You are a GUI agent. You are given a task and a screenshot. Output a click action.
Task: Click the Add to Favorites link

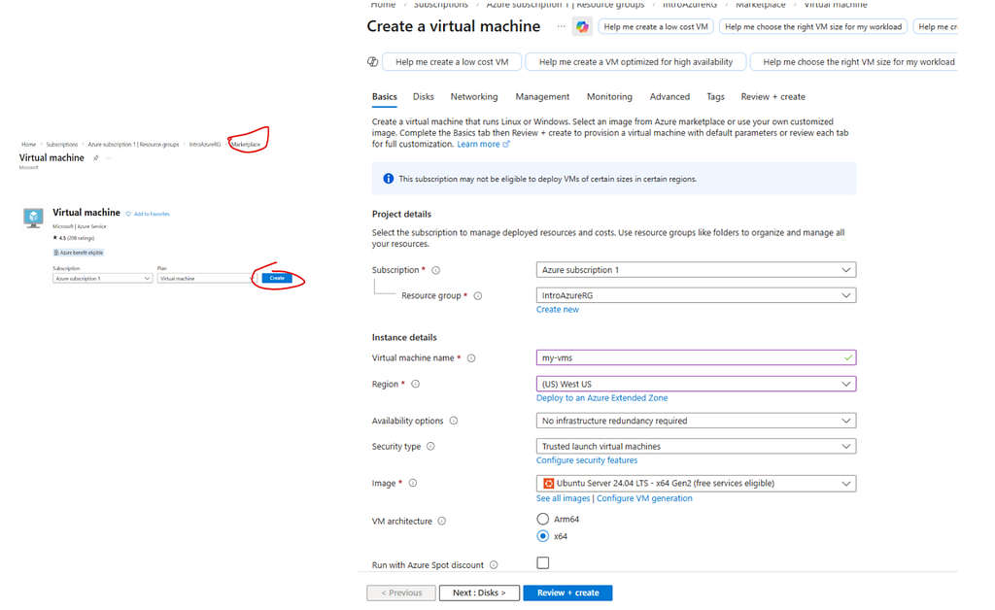tap(152, 214)
